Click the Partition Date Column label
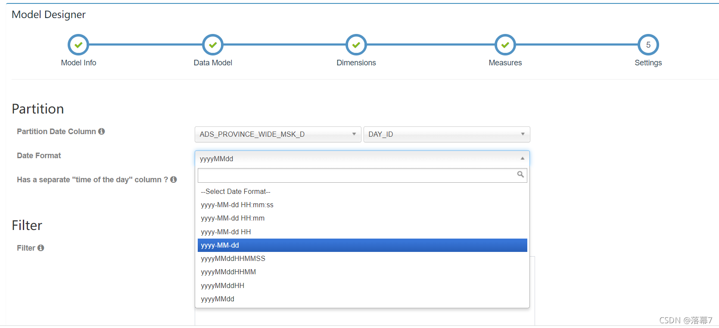 tap(56, 132)
